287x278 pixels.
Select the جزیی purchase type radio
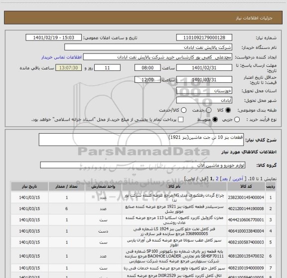237,120
